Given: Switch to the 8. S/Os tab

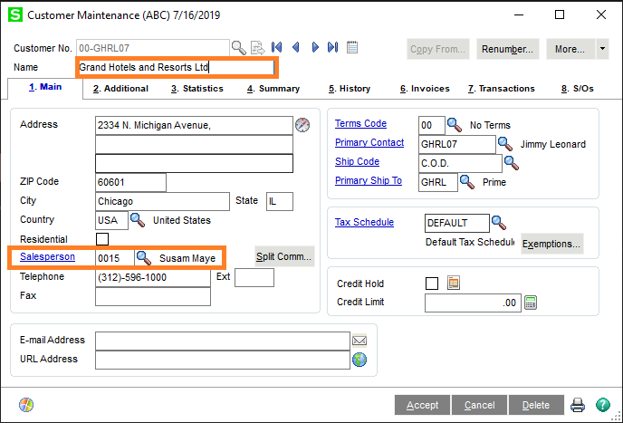Looking at the screenshot, I should pos(578,89).
